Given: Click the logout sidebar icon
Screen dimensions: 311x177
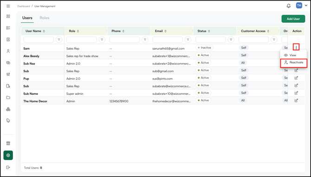Looking at the screenshot, I should (8, 167).
